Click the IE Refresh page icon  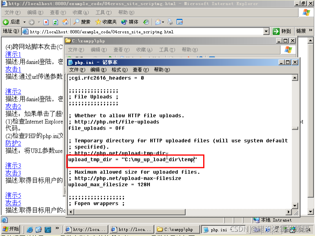tap(55, 22)
